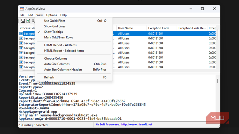
Task: Maximize the AppCrashView window
Action: coord(202,9)
